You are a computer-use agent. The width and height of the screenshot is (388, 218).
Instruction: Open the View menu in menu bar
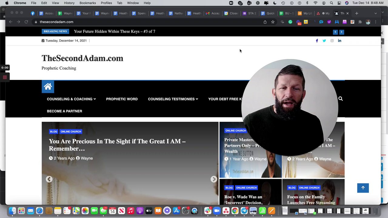click(55, 3)
